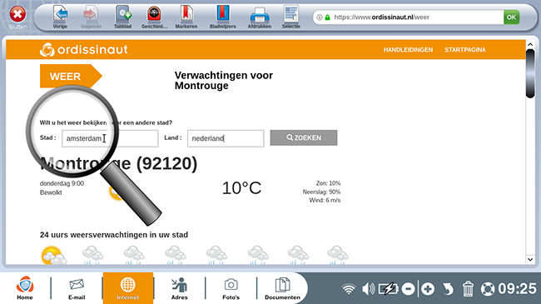Click the minus zoom-out icon
The image size is (541, 304).
(x=408, y=289)
